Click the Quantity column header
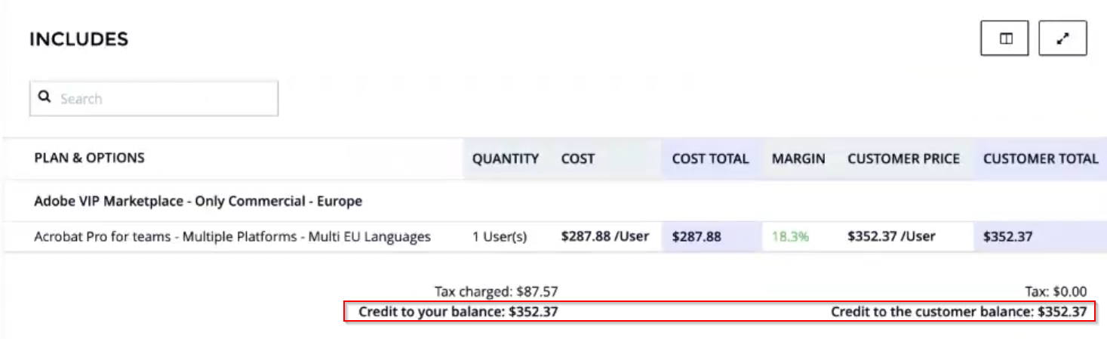Viewport: 1107px width, 339px height. click(x=505, y=159)
